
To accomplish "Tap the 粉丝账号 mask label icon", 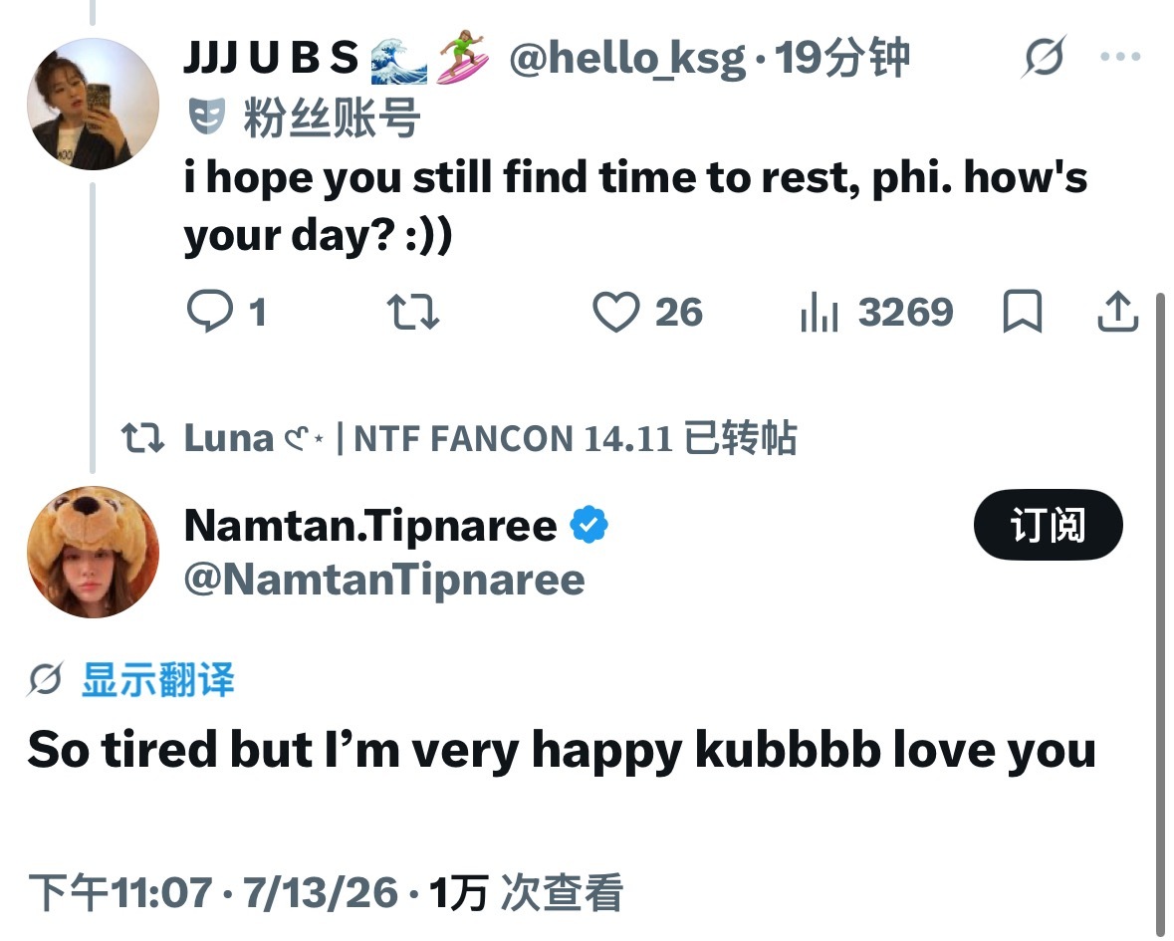I will [x=207, y=117].
